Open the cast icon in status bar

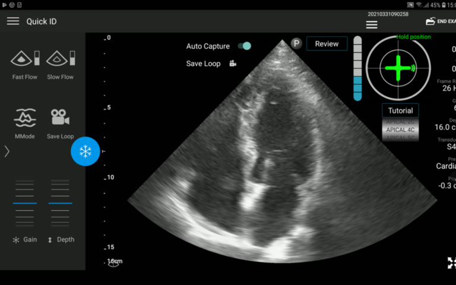point(410,5)
